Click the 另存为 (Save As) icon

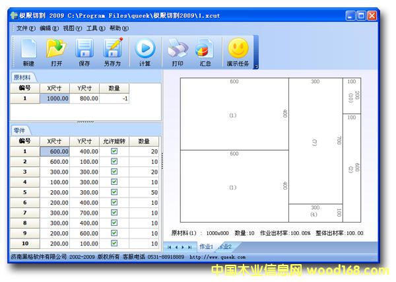[112, 52]
